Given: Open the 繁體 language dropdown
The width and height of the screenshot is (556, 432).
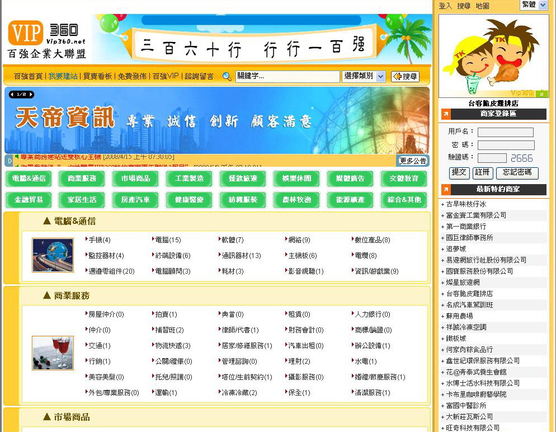Looking at the screenshot, I should tap(534, 5).
